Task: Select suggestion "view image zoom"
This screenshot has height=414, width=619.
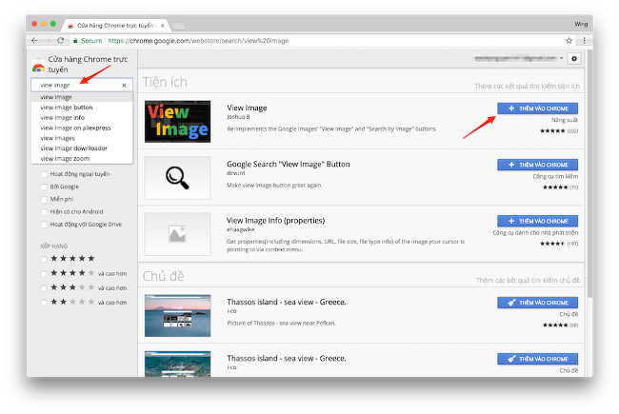Action: (x=82, y=159)
